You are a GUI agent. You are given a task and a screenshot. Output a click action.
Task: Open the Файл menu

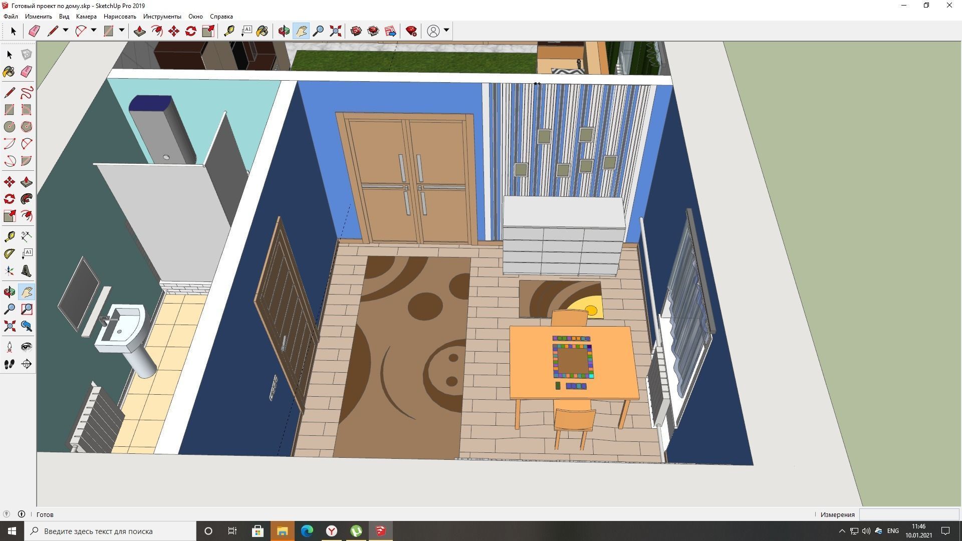point(11,17)
